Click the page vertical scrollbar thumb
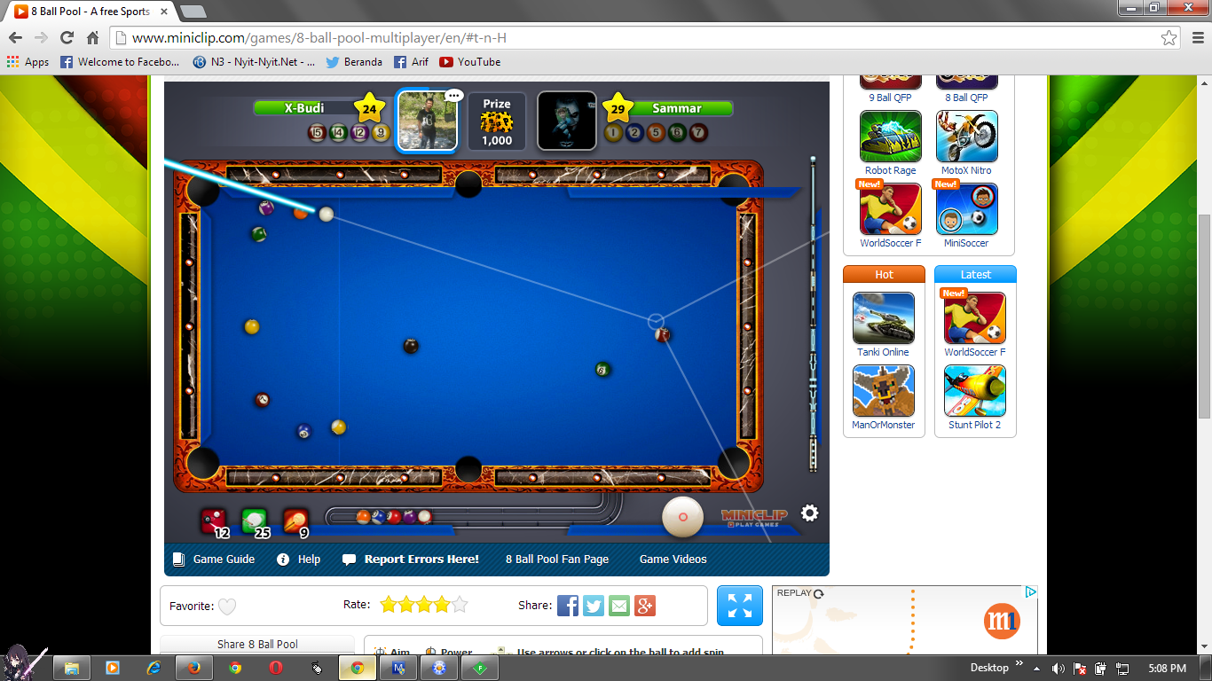Viewport: 1212px width, 681px height. [1204, 317]
